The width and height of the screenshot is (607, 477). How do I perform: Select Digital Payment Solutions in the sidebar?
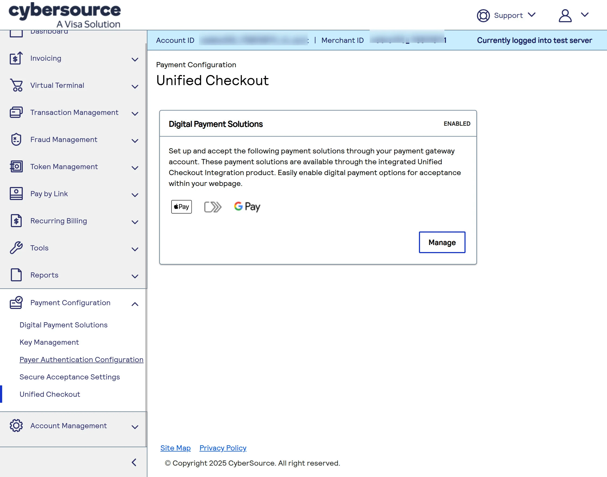point(63,325)
